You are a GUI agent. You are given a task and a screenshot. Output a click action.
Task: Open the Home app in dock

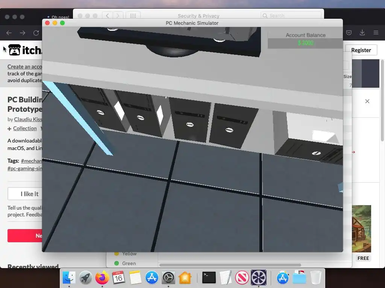[x=185, y=277]
